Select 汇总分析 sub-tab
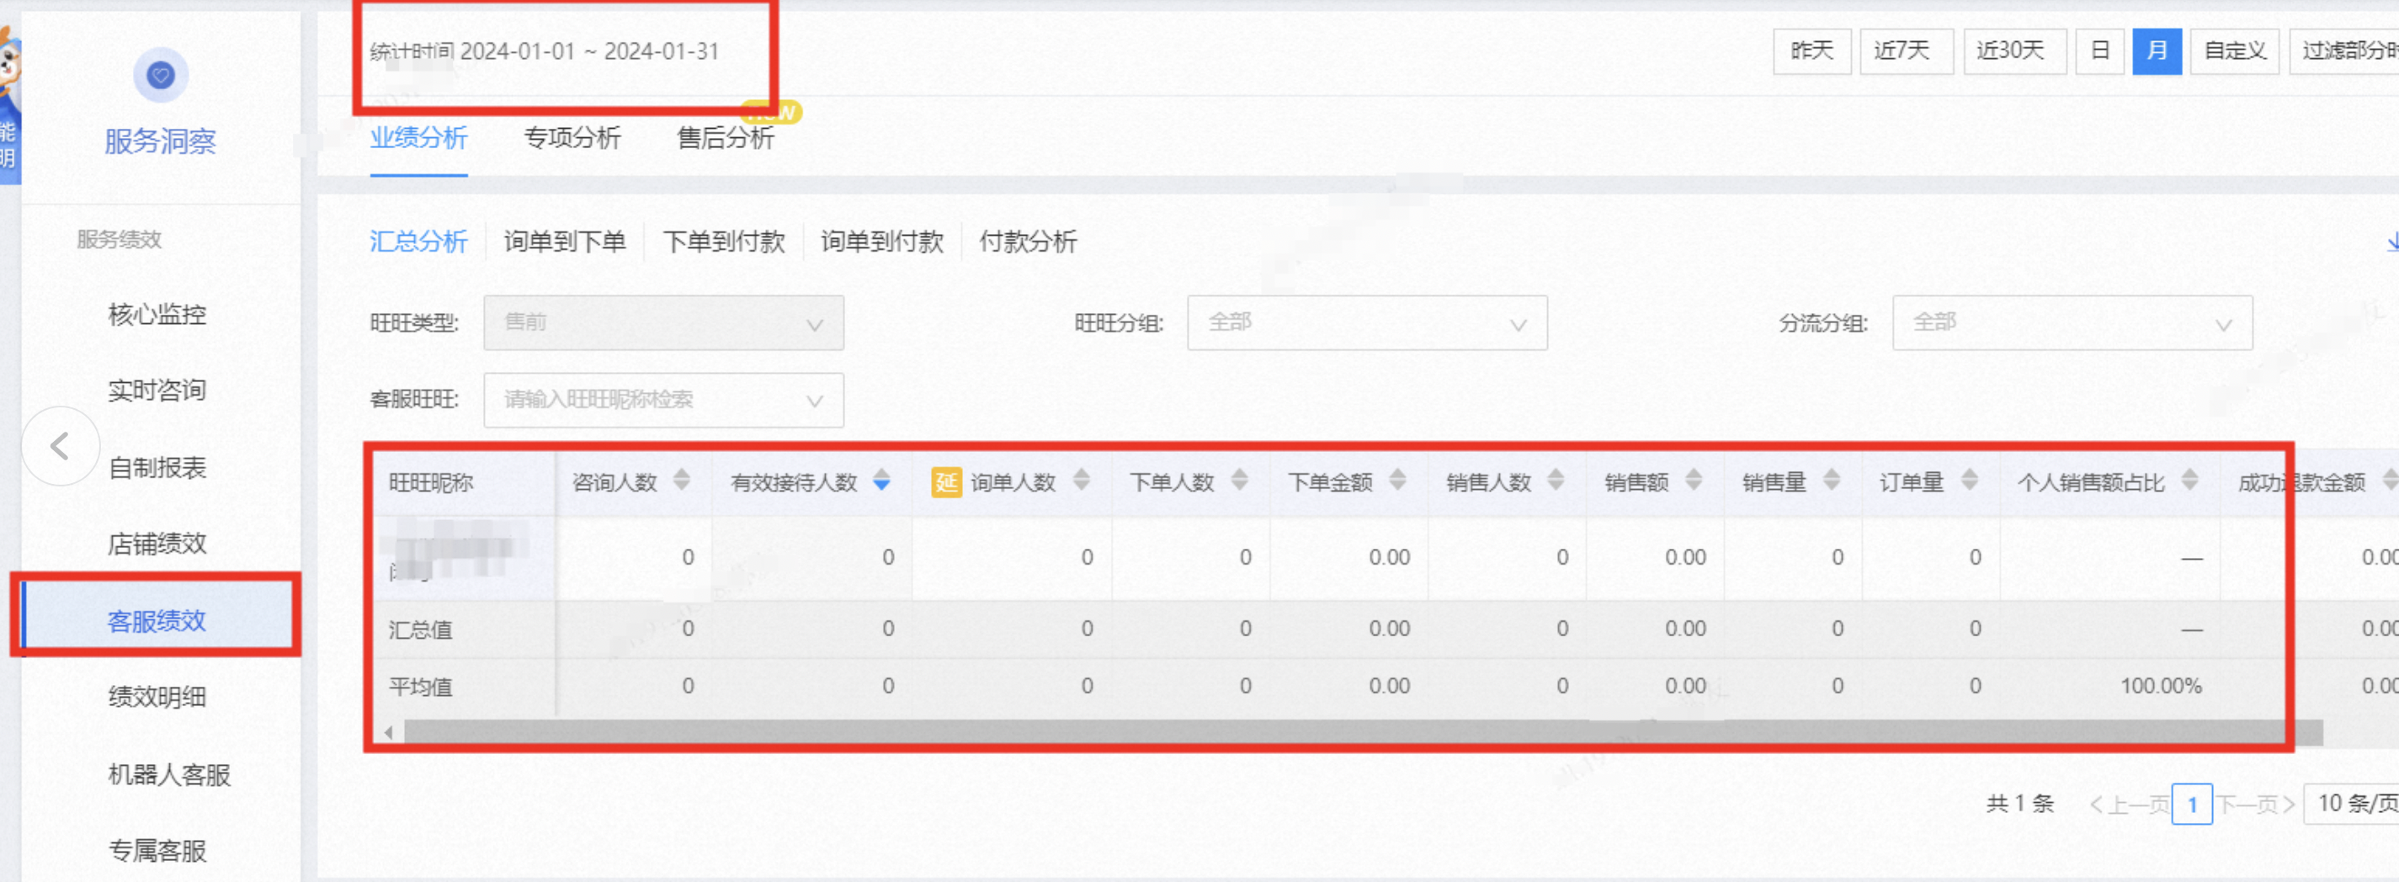The image size is (2399, 882). 418,242
